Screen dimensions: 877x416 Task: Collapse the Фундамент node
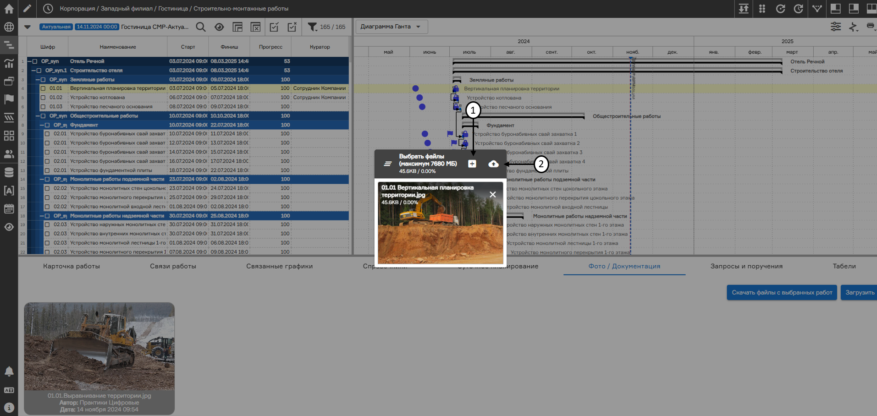click(42, 125)
